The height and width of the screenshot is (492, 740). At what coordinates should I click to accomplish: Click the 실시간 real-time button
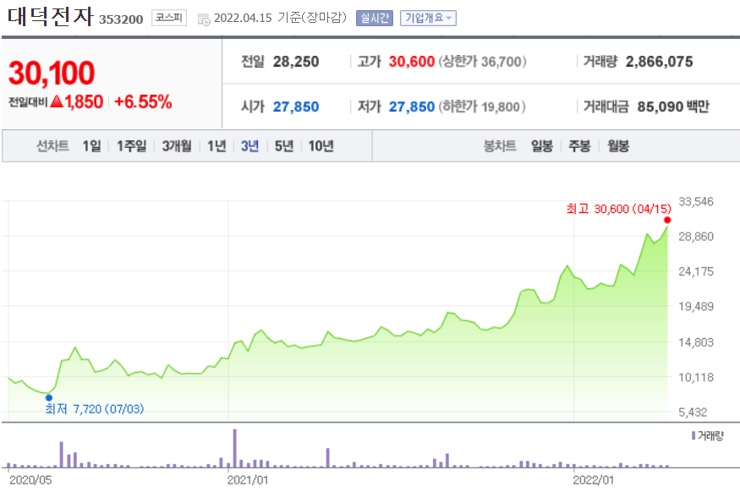point(375,18)
